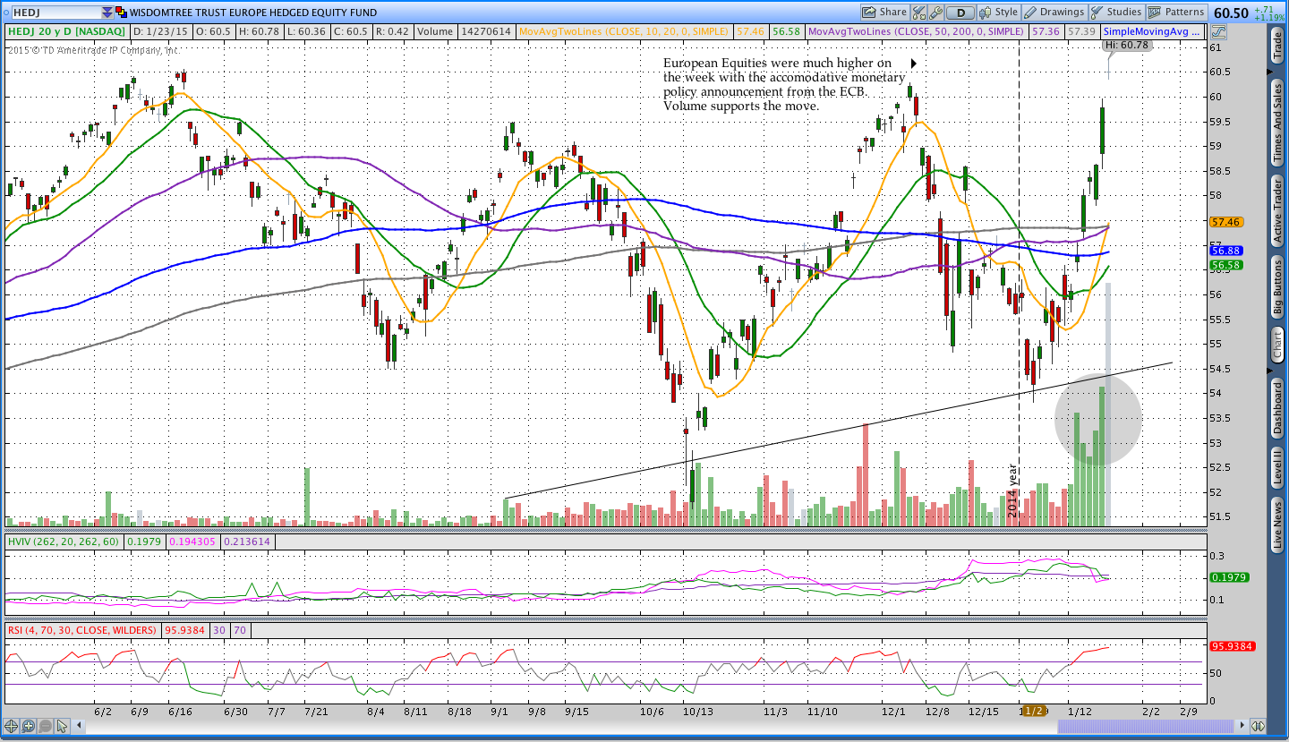The image size is (1289, 742).
Task: Click the red 95.9384 RSI bubble
Action: point(1232,646)
